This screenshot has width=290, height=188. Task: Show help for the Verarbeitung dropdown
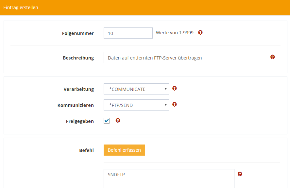tap(175, 88)
